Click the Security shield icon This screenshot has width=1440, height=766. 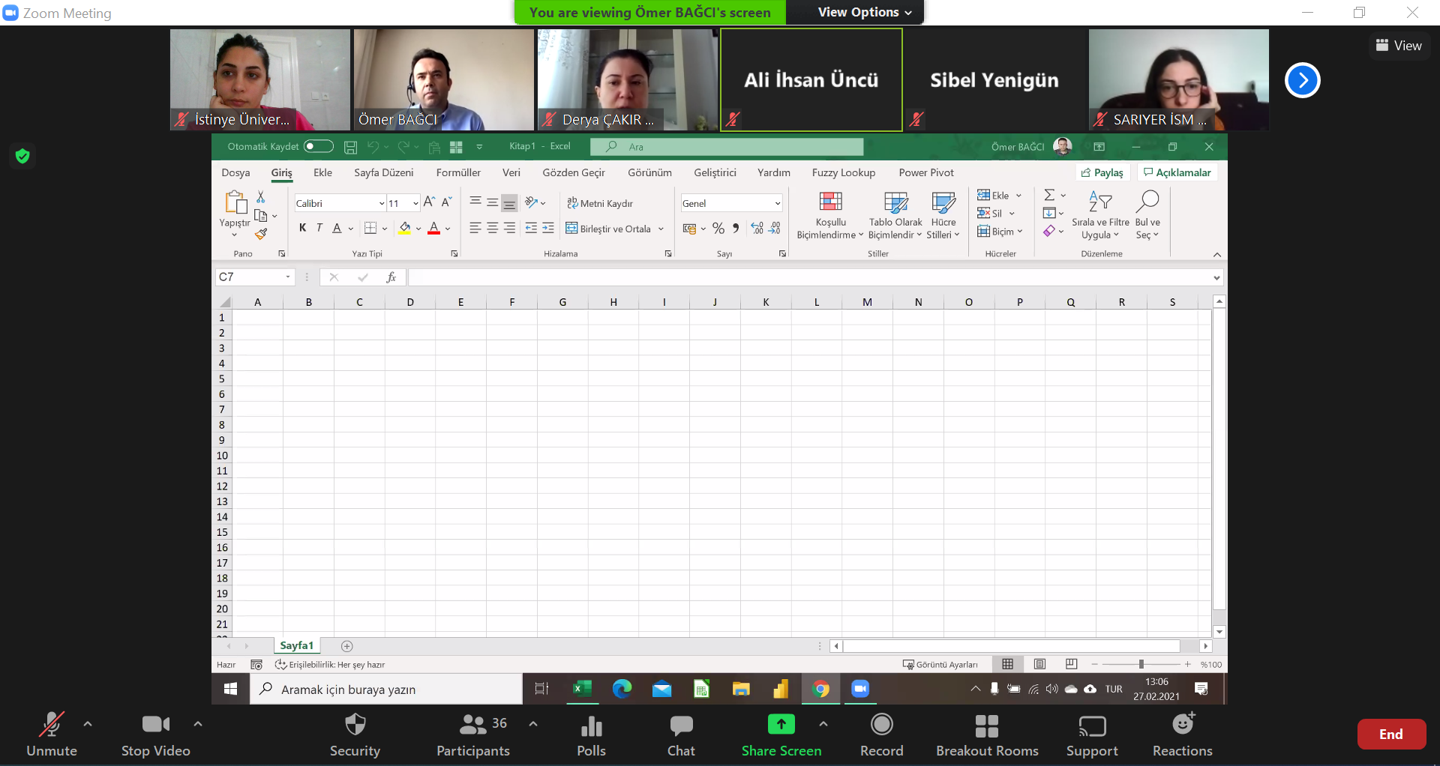[x=355, y=725]
